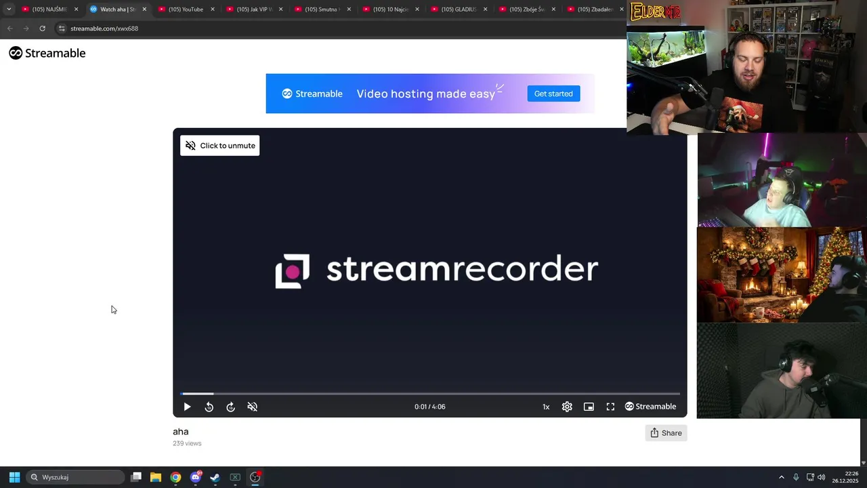The image size is (867, 488).
Task: Click the volume tray icon
Action: [822, 477]
